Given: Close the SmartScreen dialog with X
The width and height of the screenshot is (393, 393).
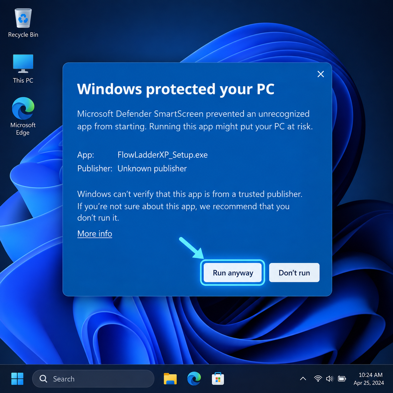Looking at the screenshot, I should 321,74.
